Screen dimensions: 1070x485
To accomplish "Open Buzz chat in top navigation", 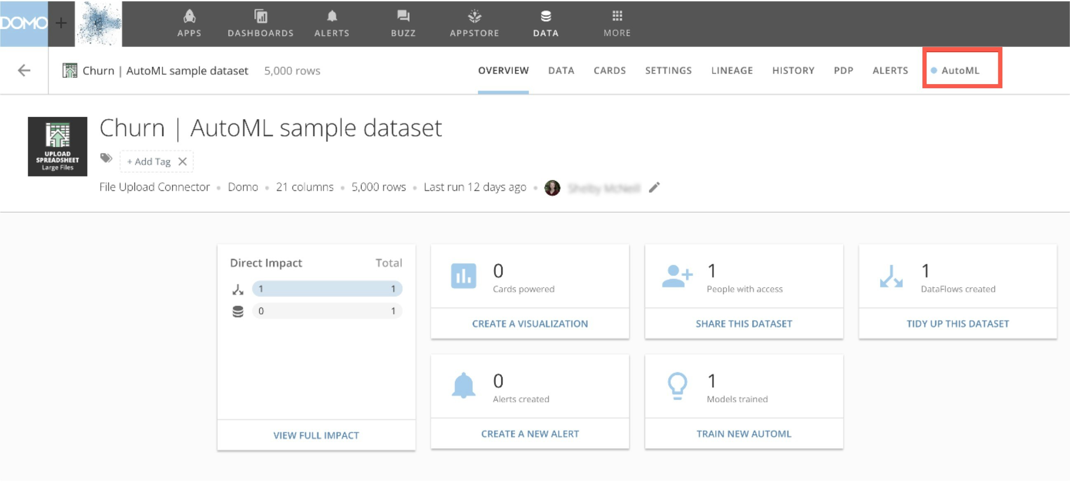I will (x=404, y=24).
